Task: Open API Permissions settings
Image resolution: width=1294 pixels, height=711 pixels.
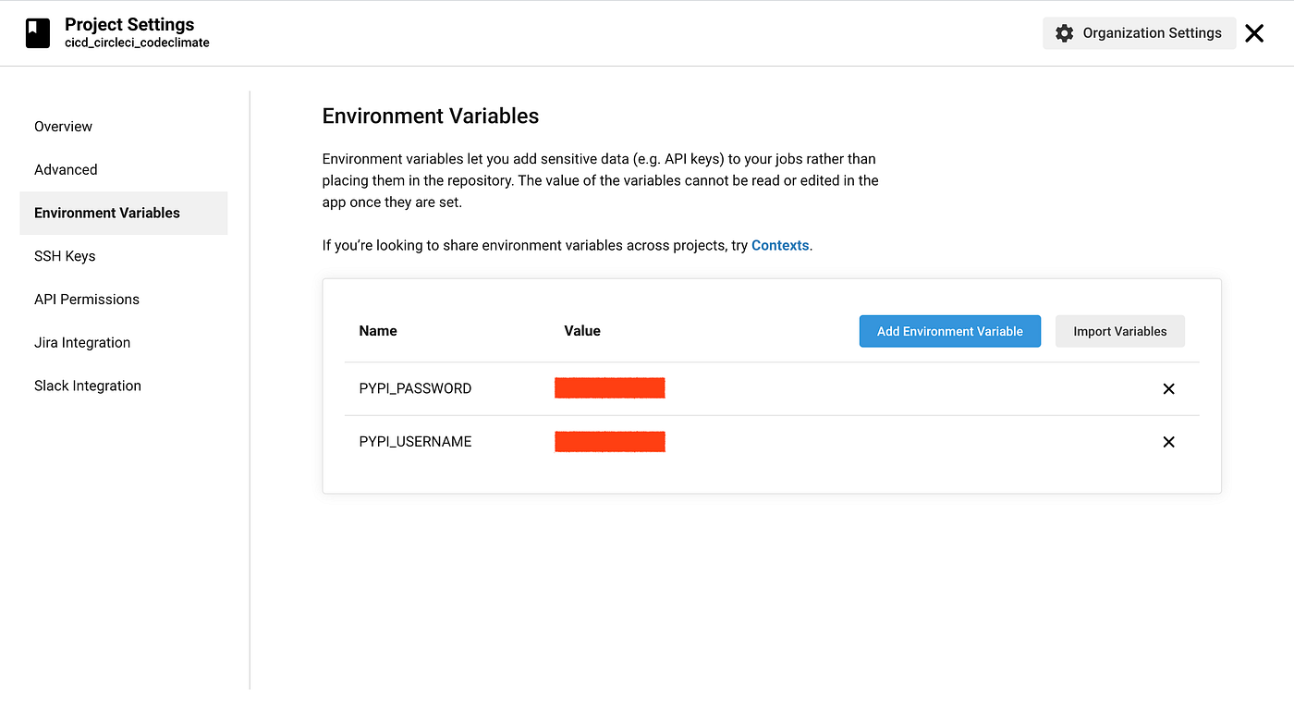Action: click(x=86, y=299)
